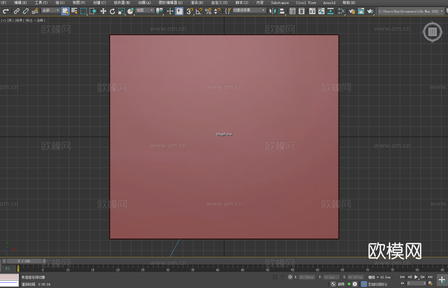
Task: Click Render Production teapot icon
Action: click(x=370, y=11)
